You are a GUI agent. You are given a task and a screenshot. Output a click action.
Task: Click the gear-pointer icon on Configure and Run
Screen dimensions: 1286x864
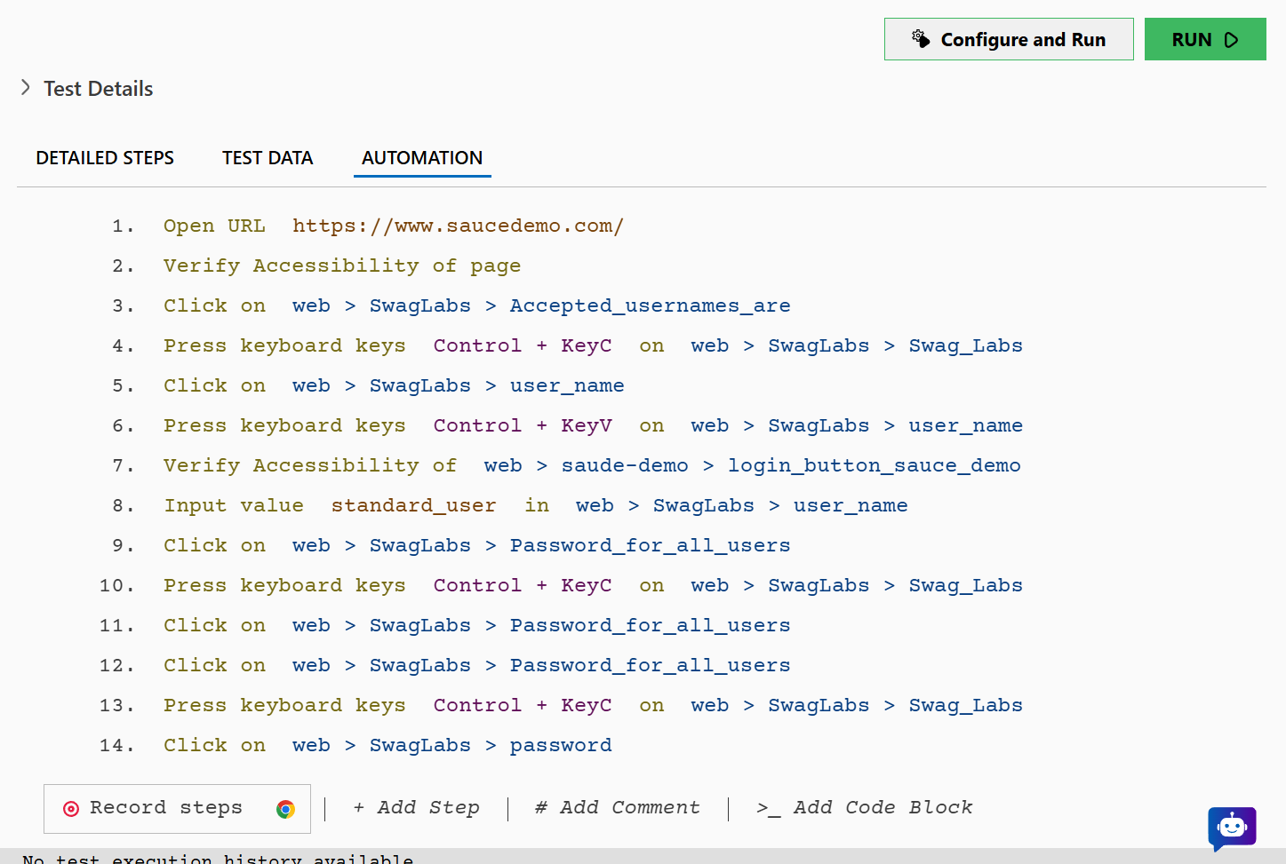[922, 38]
